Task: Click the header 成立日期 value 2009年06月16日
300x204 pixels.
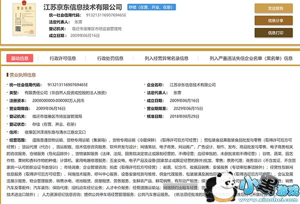Action: [85, 35]
